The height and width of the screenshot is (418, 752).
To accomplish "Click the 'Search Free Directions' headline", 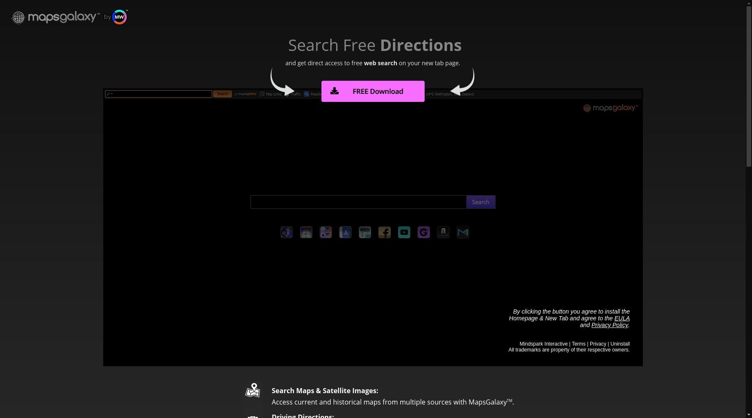I will pyautogui.click(x=375, y=45).
